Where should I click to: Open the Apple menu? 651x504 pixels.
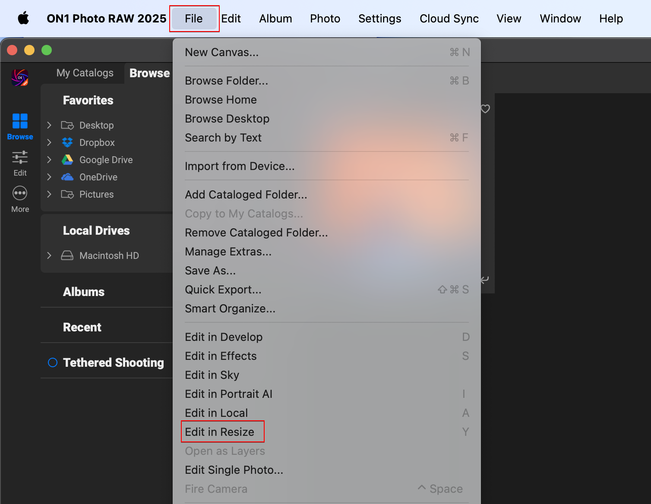23,19
